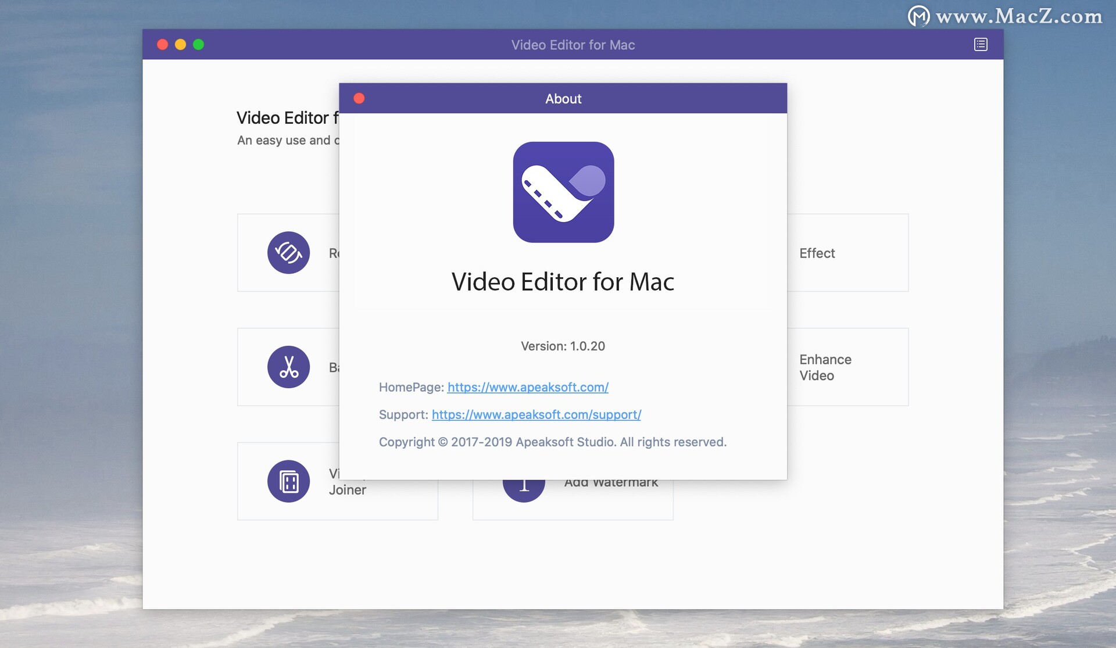Maximize the main window with green button

pyautogui.click(x=199, y=45)
